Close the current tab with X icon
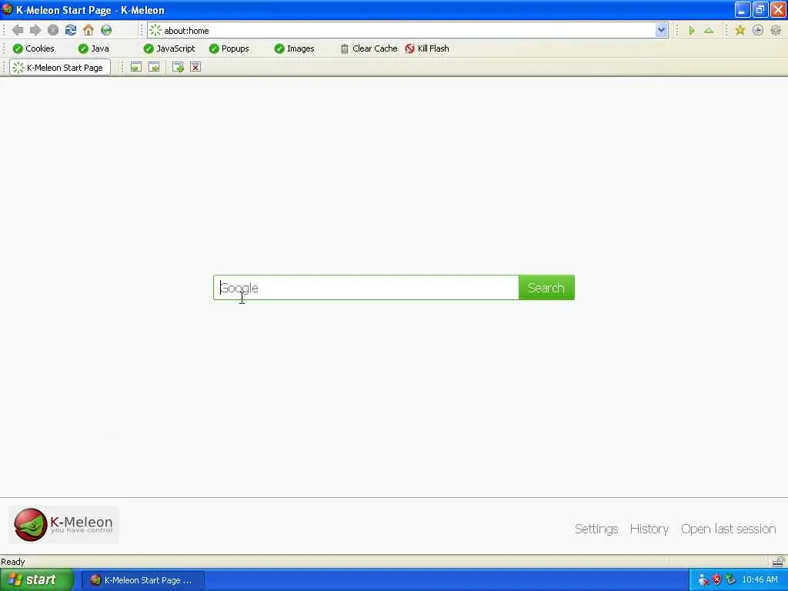 (x=195, y=67)
